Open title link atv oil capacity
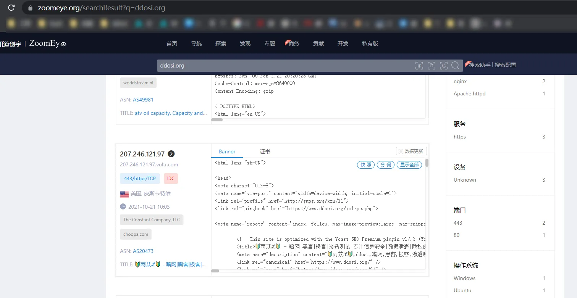This screenshot has height=298, width=577. (x=171, y=113)
